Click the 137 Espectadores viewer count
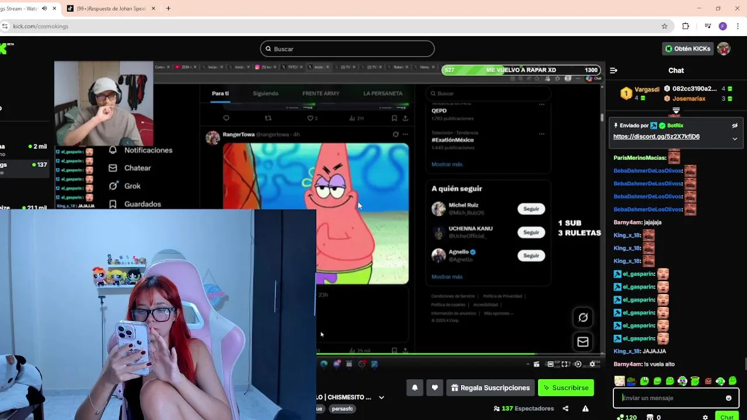The height and width of the screenshot is (420, 747). (523, 408)
